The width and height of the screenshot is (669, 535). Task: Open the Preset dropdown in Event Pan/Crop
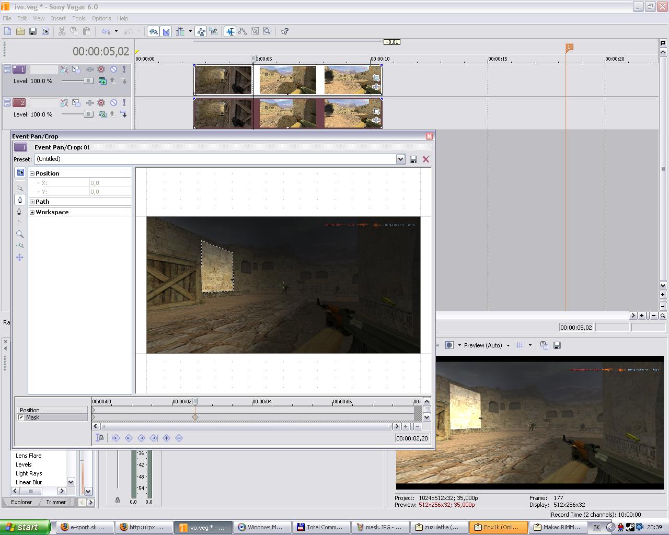point(400,159)
